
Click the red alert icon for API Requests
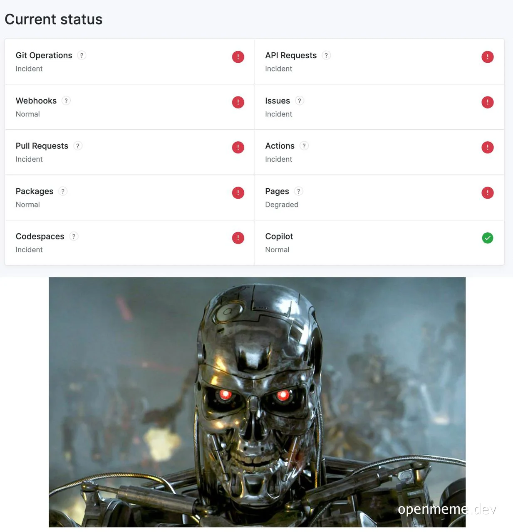click(x=488, y=57)
